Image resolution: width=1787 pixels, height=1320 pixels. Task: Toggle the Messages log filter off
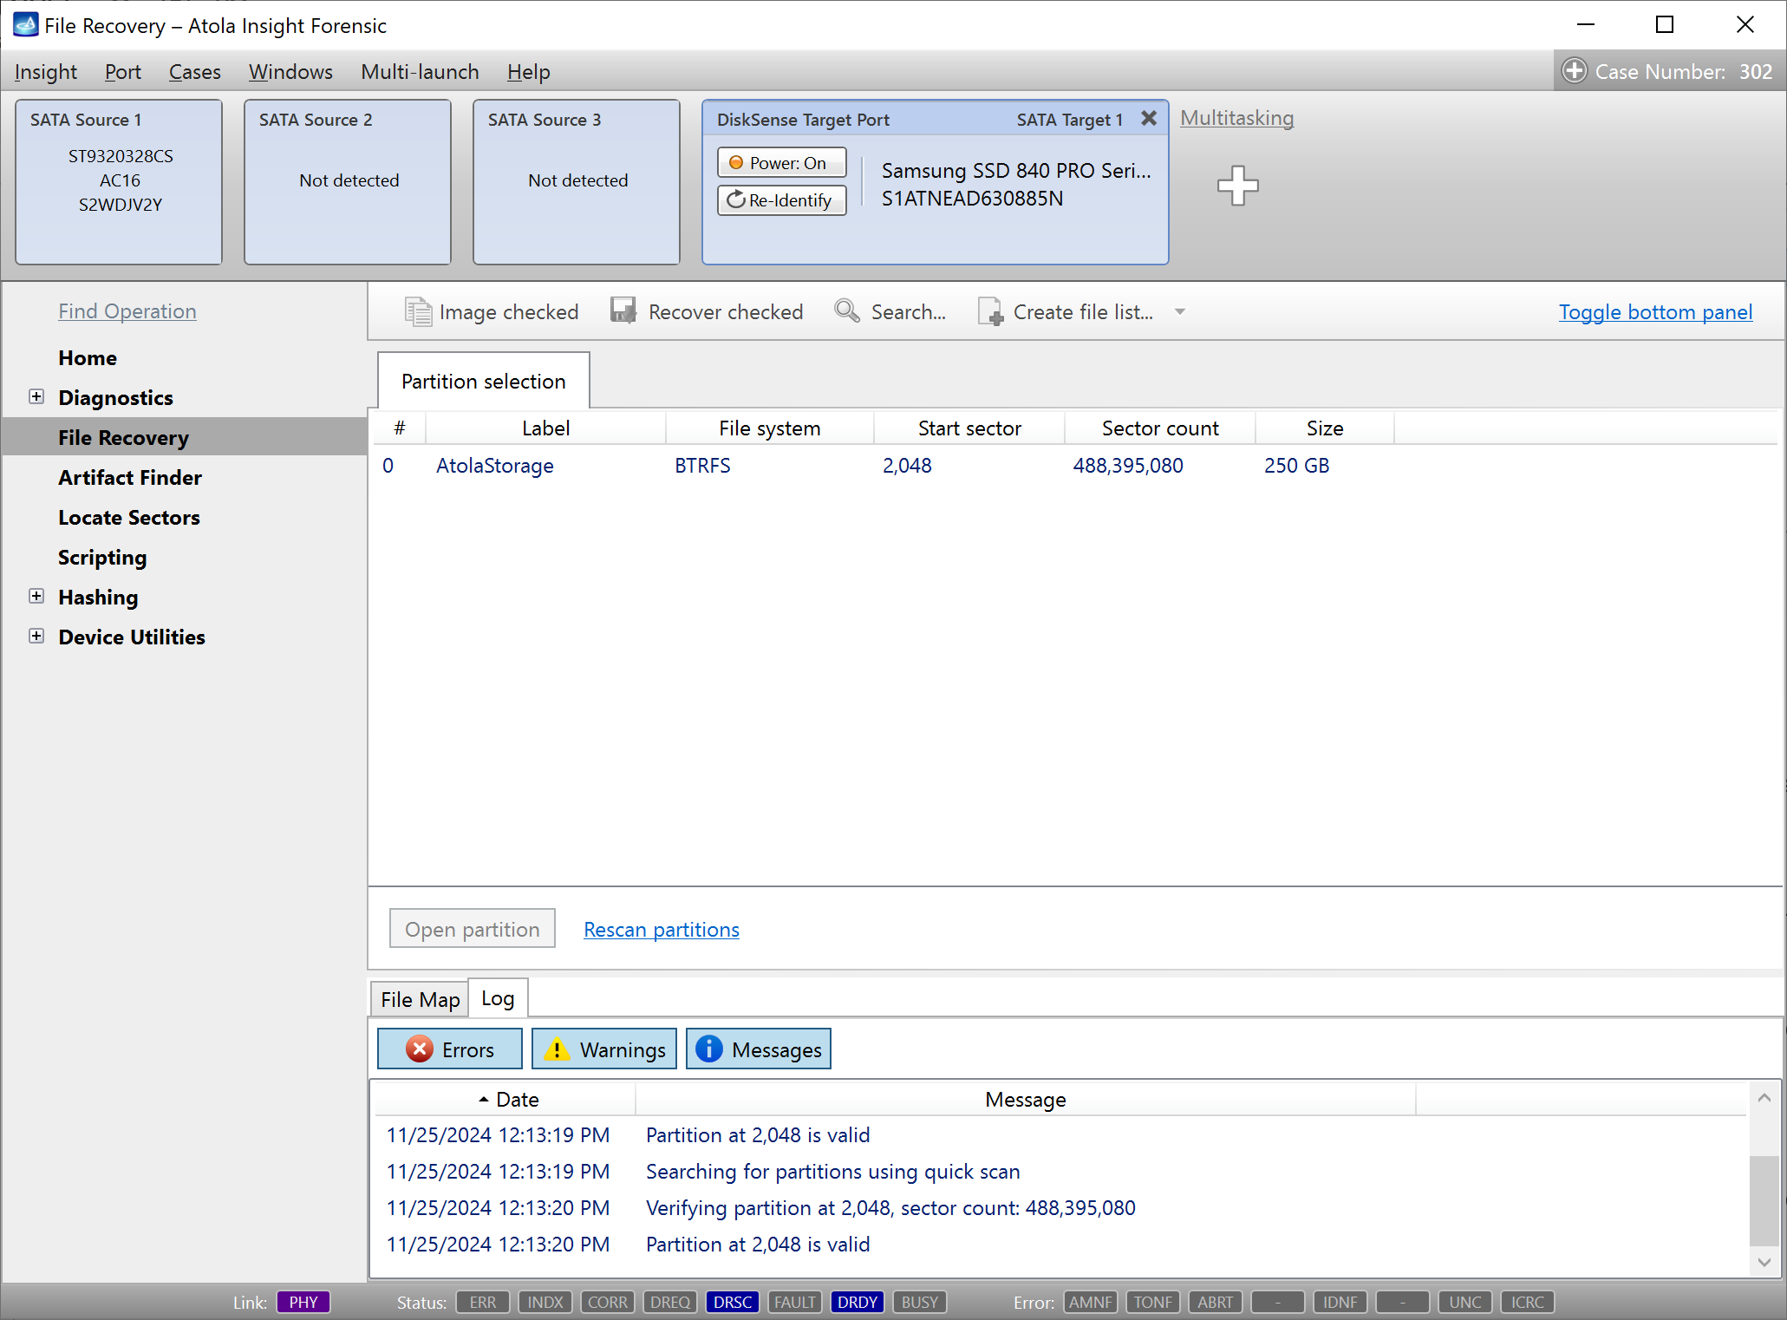pyautogui.click(x=759, y=1048)
